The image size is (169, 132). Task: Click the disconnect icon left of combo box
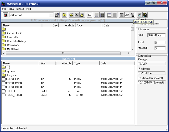(x=5, y=15)
